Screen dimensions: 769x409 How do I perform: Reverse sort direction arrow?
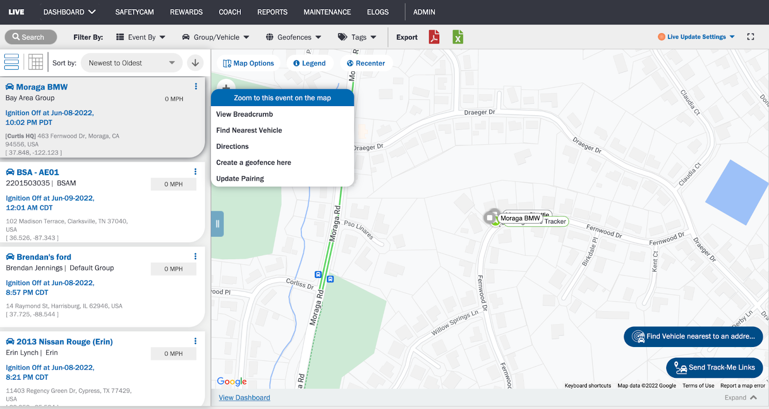click(195, 63)
